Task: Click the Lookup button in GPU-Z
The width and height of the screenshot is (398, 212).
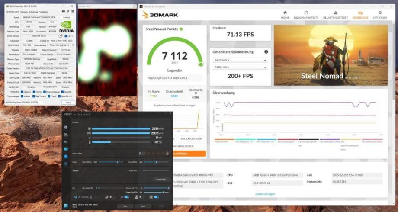Action: coord(67,17)
